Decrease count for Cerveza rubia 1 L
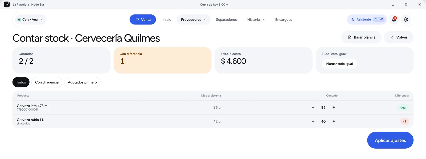This screenshot has height=159, width=426. click(x=313, y=121)
